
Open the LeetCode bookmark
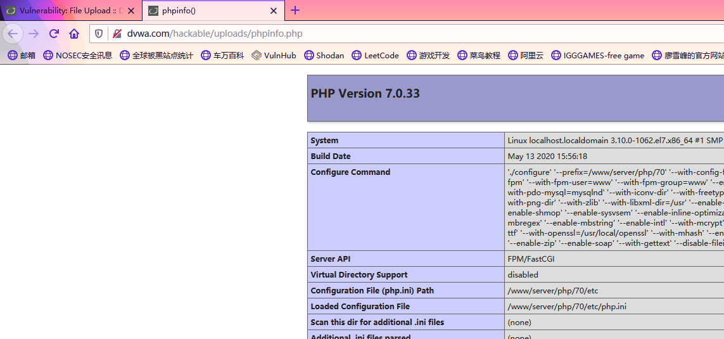(x=375, y=55)
